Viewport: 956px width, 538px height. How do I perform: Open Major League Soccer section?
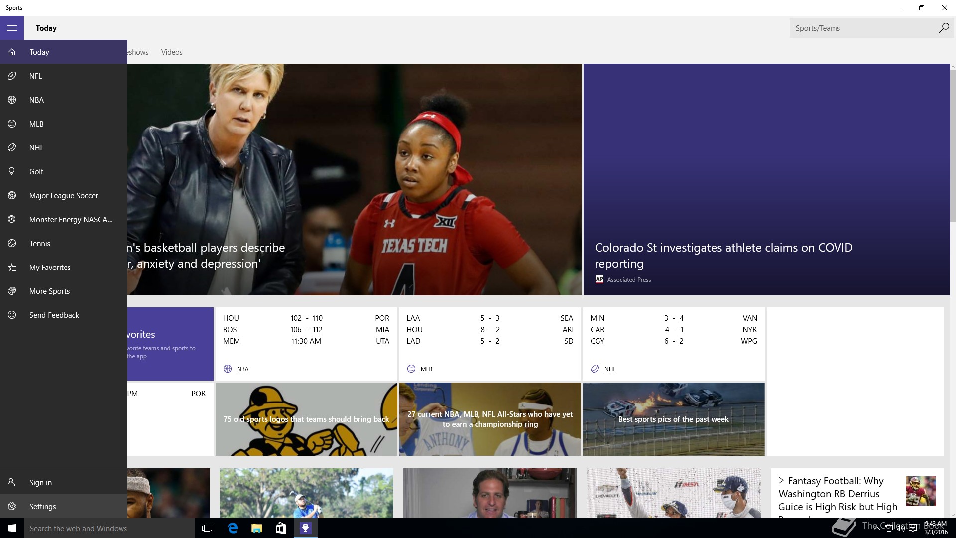click(x=64, y=195)
